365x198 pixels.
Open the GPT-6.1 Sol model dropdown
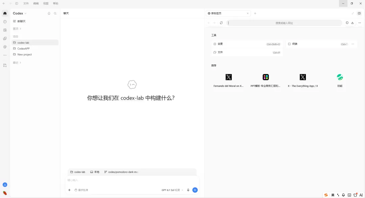172,190
